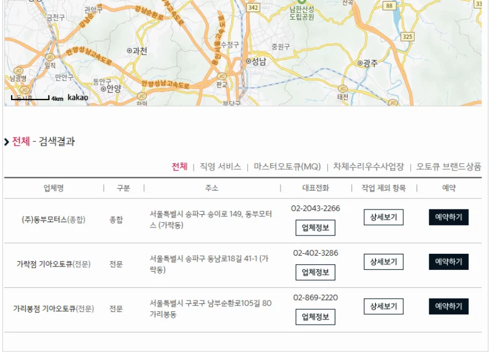Open the 마스터오토큐(MQ) tab
This screenshot has height=354, width=492.
click(x=287, y=166)
